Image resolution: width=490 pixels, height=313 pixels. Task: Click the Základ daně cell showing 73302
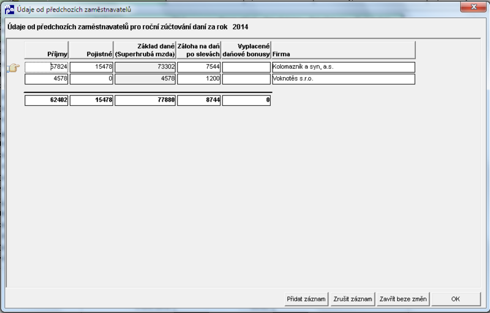[x=145, y=67]
